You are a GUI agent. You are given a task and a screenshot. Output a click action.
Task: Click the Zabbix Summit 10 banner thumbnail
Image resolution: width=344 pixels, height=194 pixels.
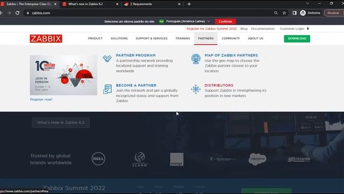(63, 75)
